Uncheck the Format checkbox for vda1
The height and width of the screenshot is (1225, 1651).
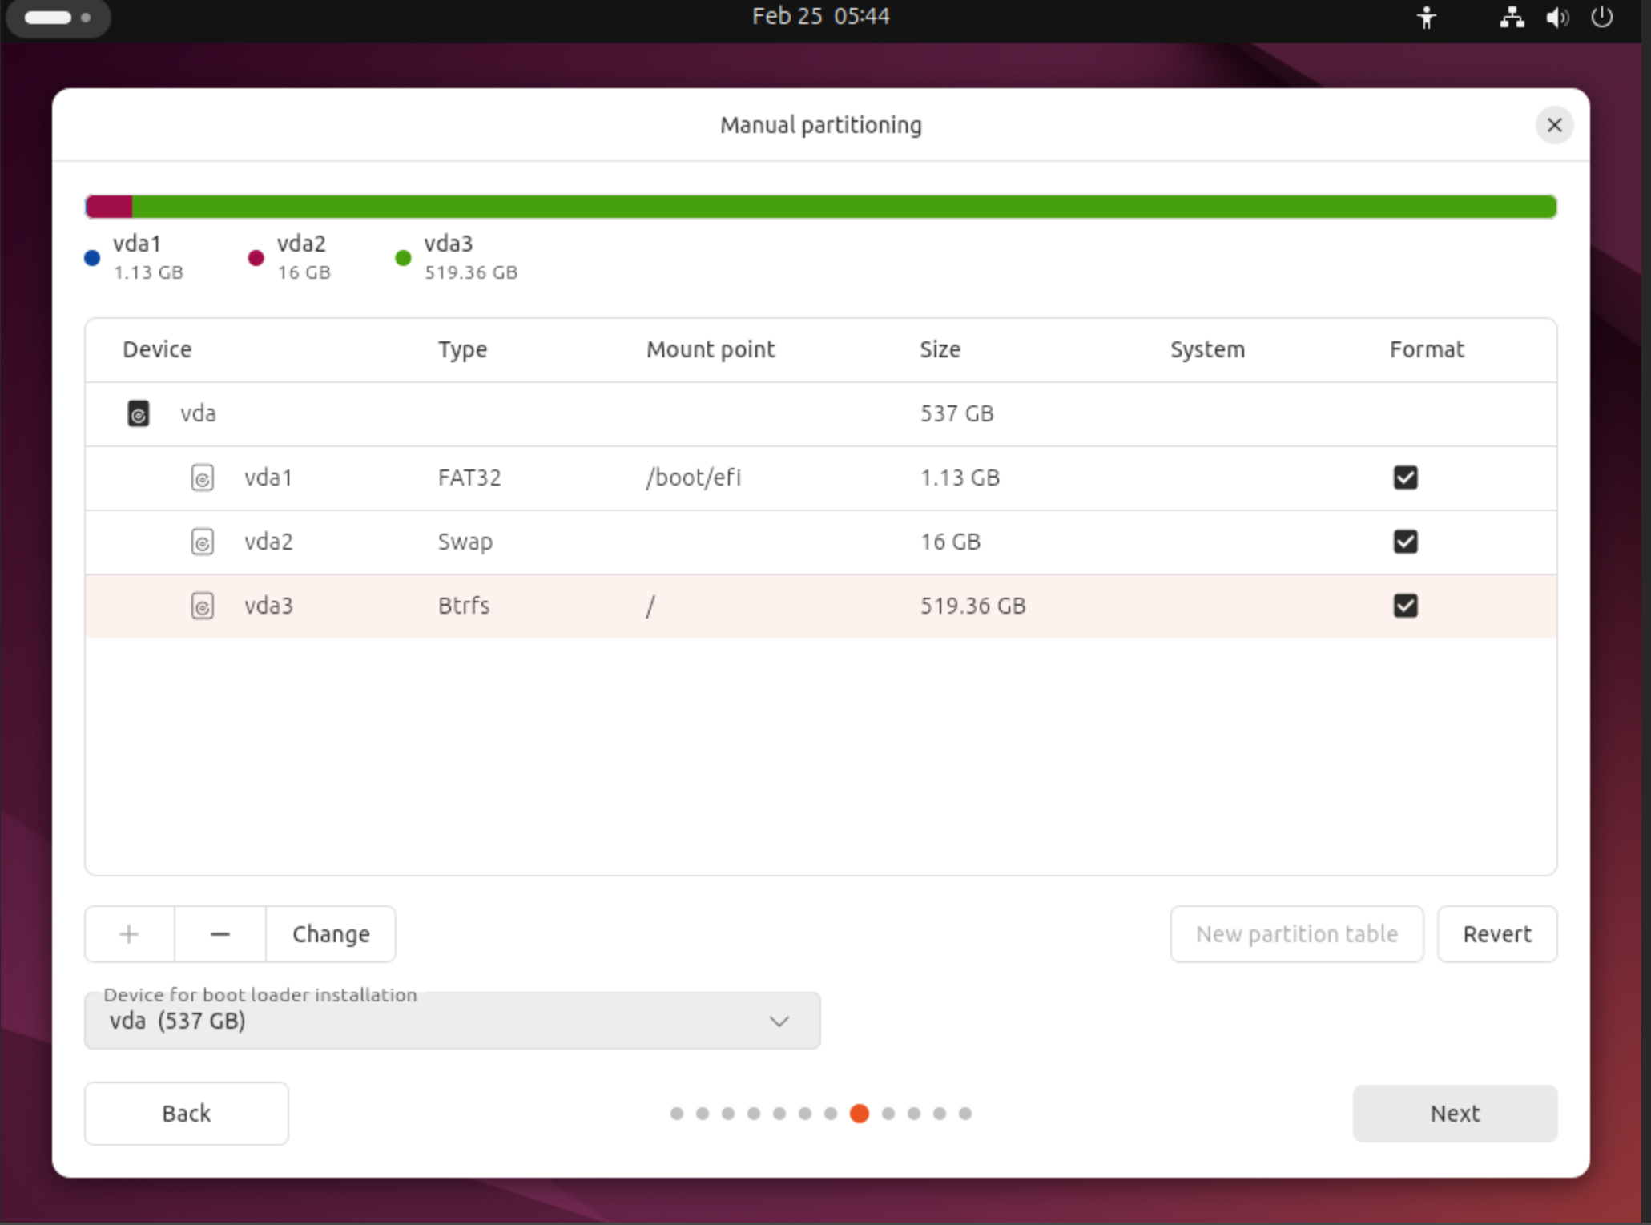(x=1405, y=478)
